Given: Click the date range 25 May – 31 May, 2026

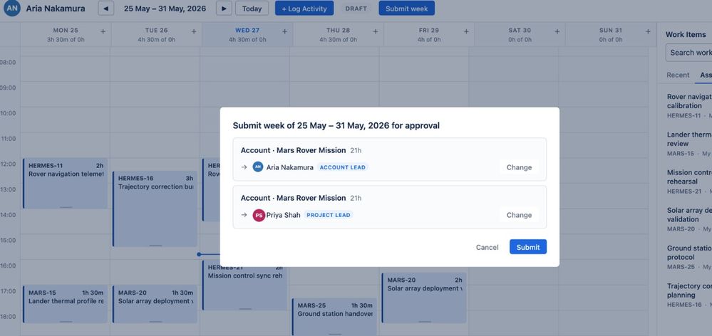Looking at the screenshot, I should tap(165, 9).
